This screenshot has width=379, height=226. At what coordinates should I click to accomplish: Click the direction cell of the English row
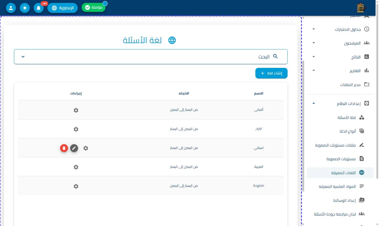pyautogui.click(x=184, y=186)
